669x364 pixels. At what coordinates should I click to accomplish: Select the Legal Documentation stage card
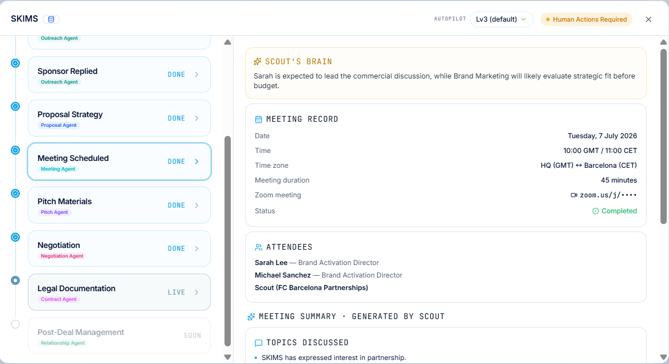coord(119,292)
